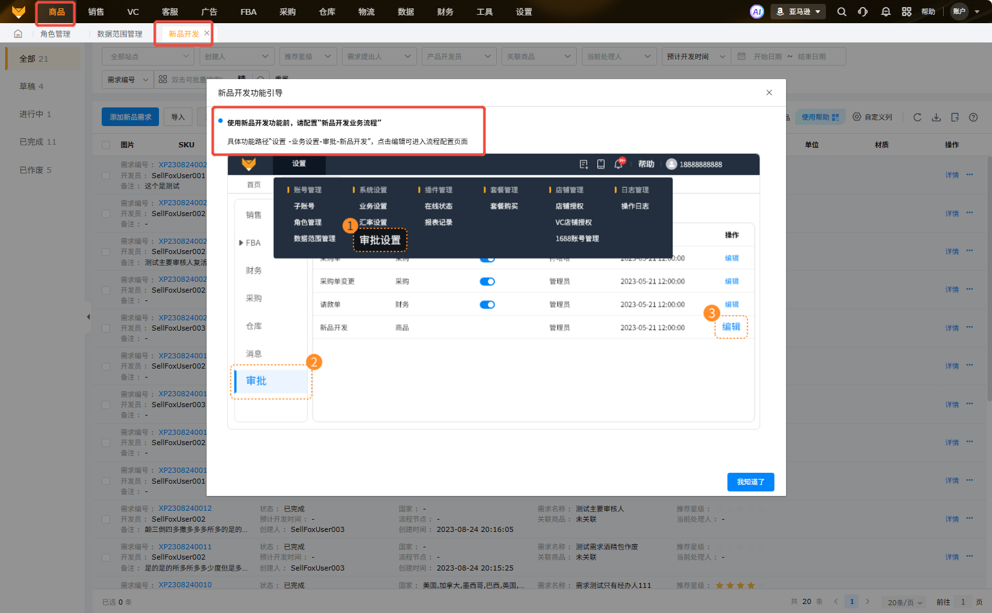Switch to the 角色管理 tab
Image resolution: width=992 pixels, height=613 pixels.
coord(55,34)
